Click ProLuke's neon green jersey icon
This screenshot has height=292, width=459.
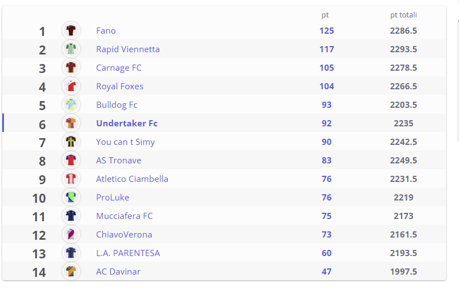tap(71, 197)
